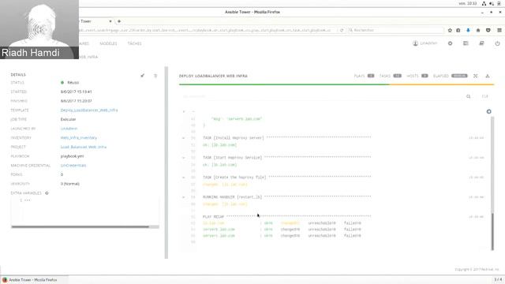This screenshot has width=505, height=284.
Task: Collapse TASK Start Haproxy Service section
Action: tap(184, 158)
